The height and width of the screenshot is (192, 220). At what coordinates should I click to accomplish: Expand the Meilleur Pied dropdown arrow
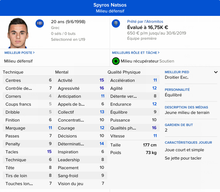(x=216, y=72)
